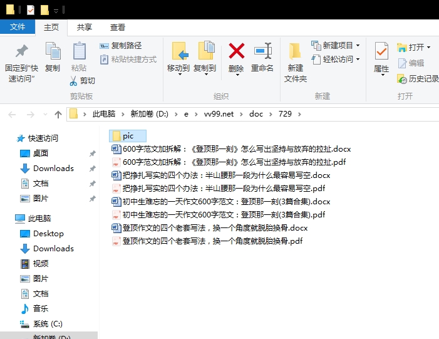Click the 编辑 edit button
Viewport: 439px width, 339px height.
411,63
